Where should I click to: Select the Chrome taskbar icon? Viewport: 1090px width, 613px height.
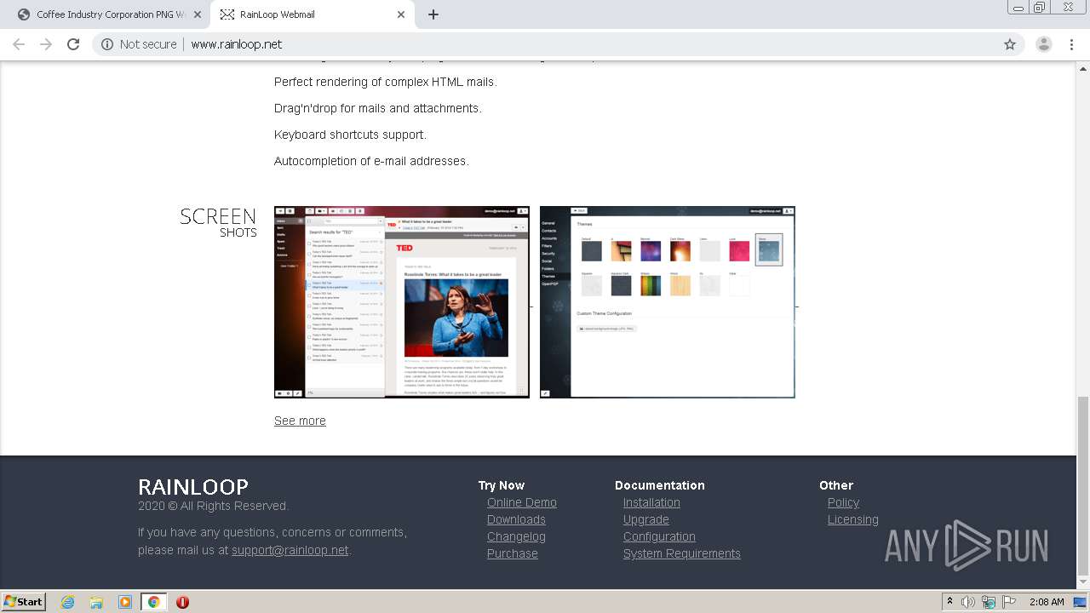[x=154, y=602]
